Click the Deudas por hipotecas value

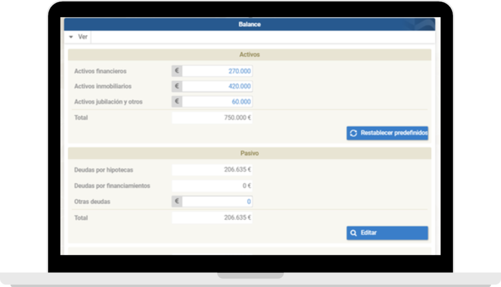tap(212, 170)
